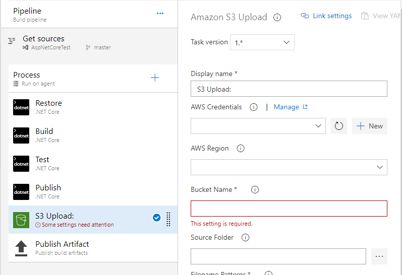The image size is (402, 275).
Task: Click the View YAML button
Action: [381, 16]
